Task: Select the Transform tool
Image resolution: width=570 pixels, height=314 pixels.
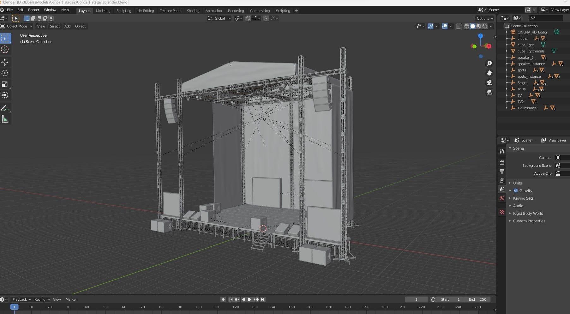Action: click(5, 95)
